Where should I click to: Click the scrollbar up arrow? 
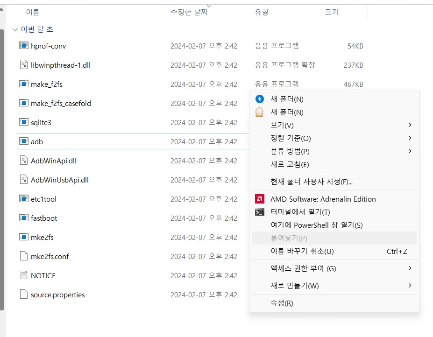(x=2, y=10)
